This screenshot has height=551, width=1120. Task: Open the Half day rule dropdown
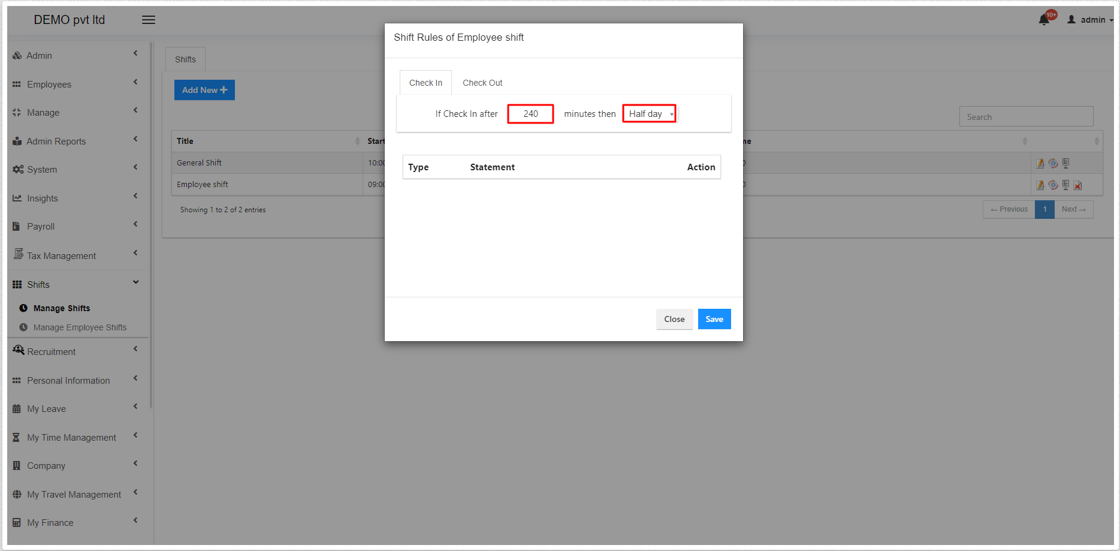tap(649, 113)
